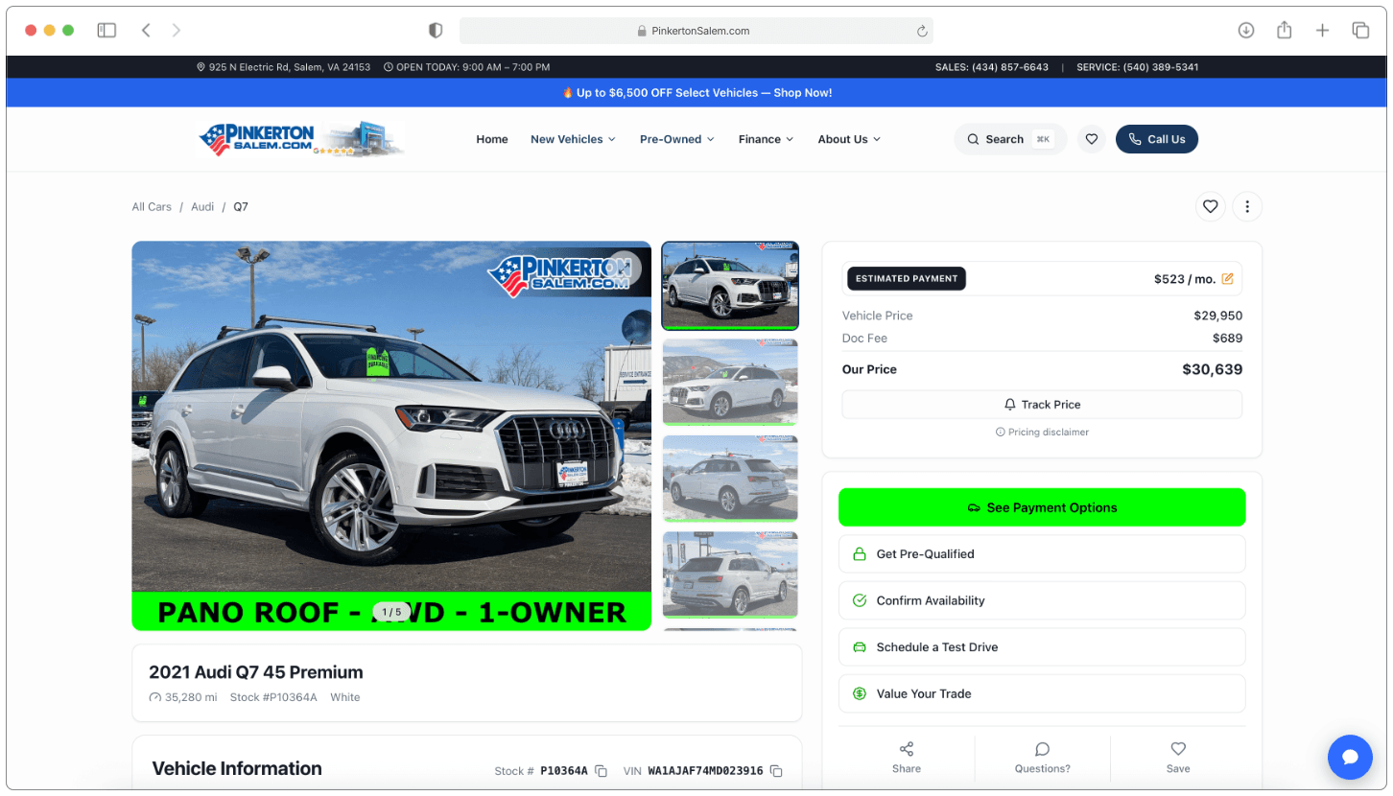Select the second vehicle thumbnail
Screen dimensions: 1393x796
(x=730, y=382)
